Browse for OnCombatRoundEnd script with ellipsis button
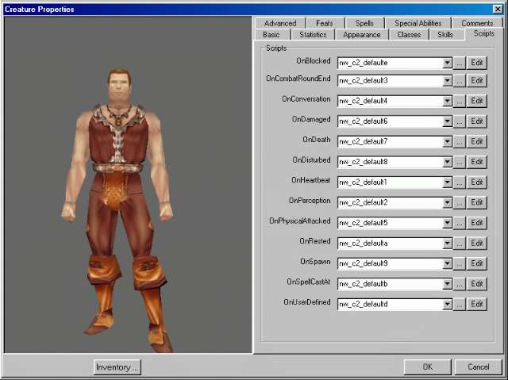The image size is (508, 380). pyautogui.click(x=459, y=81)
